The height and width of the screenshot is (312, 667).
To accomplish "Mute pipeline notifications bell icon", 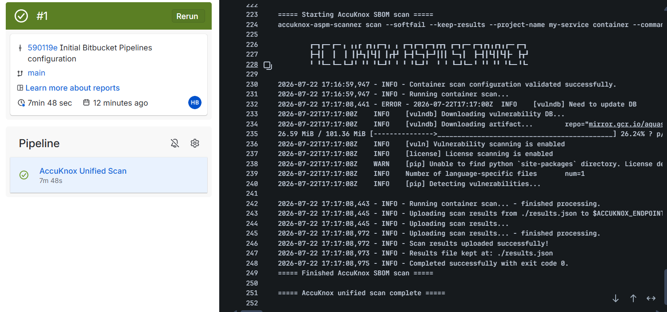I will click(175, 143).
